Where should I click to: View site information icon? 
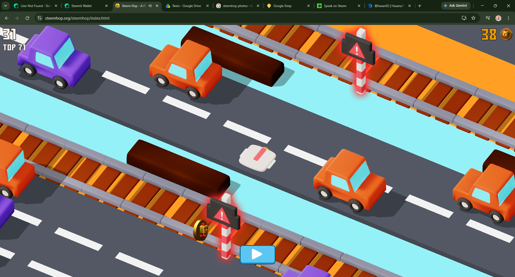tap(39, 18)
